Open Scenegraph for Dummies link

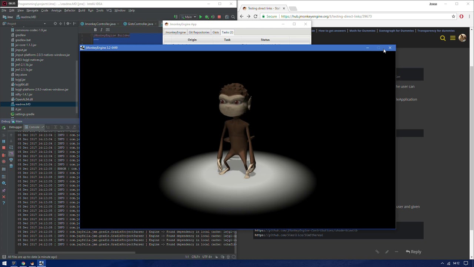point(396,31)
